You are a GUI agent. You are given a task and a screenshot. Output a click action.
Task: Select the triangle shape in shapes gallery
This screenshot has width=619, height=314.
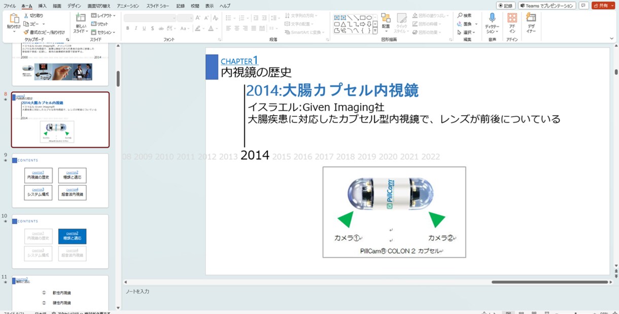[x=343, y=24]
